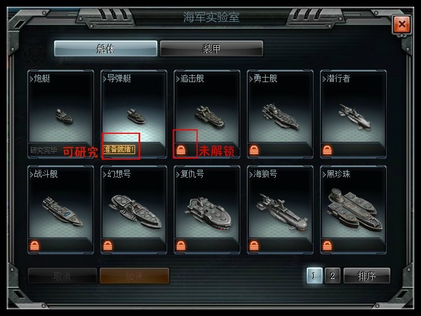Expand the 导弹艇 chevron arrow

(x=105, y=79)
